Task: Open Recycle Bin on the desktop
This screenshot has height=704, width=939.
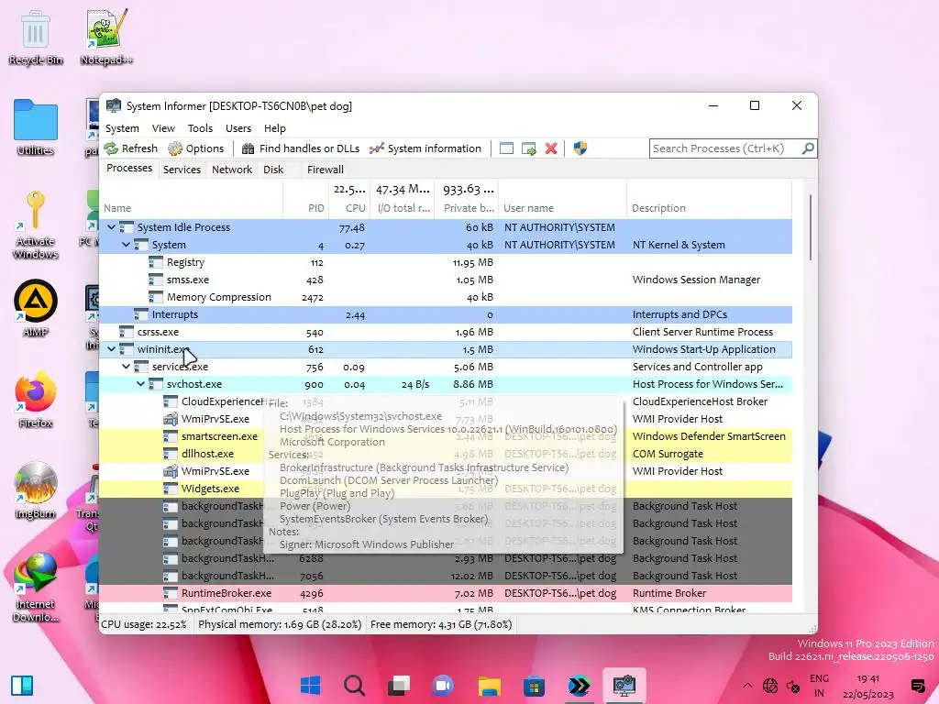Action: (x=36, y=38)
